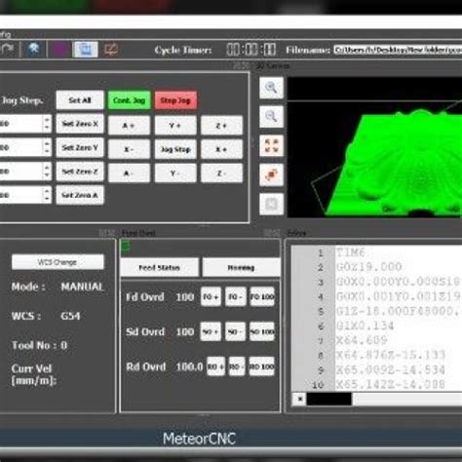Click Set Zero Z
Viewport: 462px width, 462px height.
click(x=80, y=172)
